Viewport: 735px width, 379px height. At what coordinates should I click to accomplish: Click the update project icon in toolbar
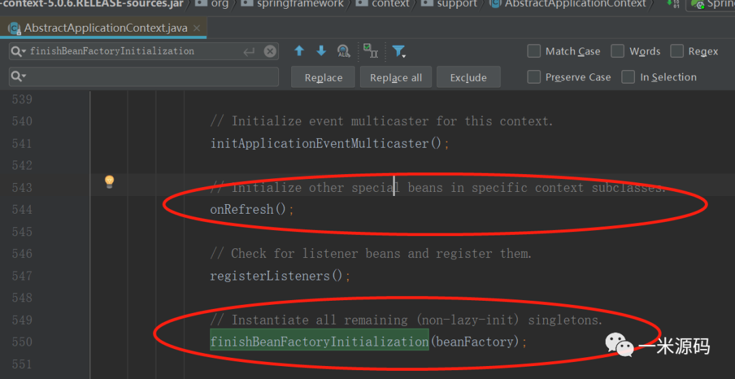672,4
